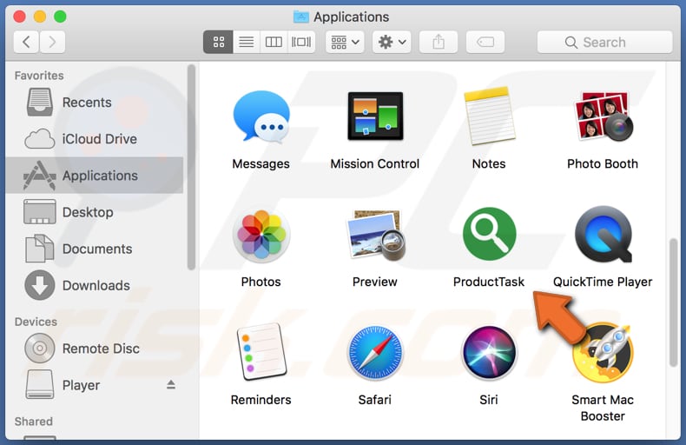Open the Messages app icon
Viewport: 686px width, 445px height.
click(x=261, y=117)
